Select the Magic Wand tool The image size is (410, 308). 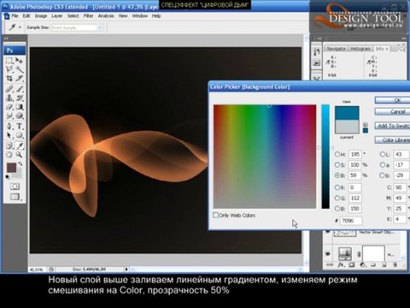point(20,69)
